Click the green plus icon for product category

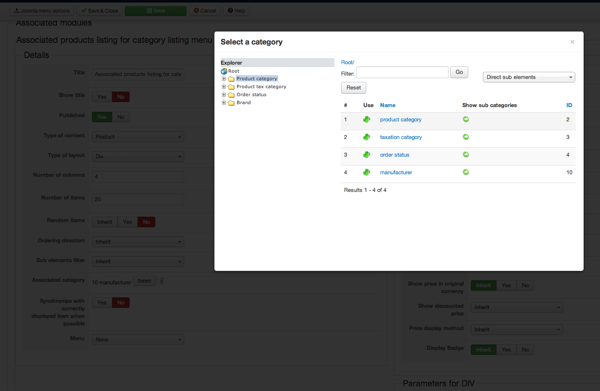(367, 120)
